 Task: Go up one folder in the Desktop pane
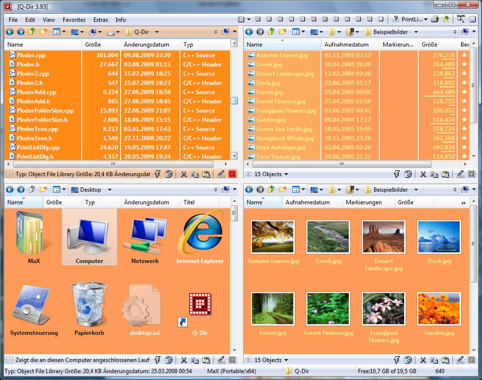click(x=32, y=190)
